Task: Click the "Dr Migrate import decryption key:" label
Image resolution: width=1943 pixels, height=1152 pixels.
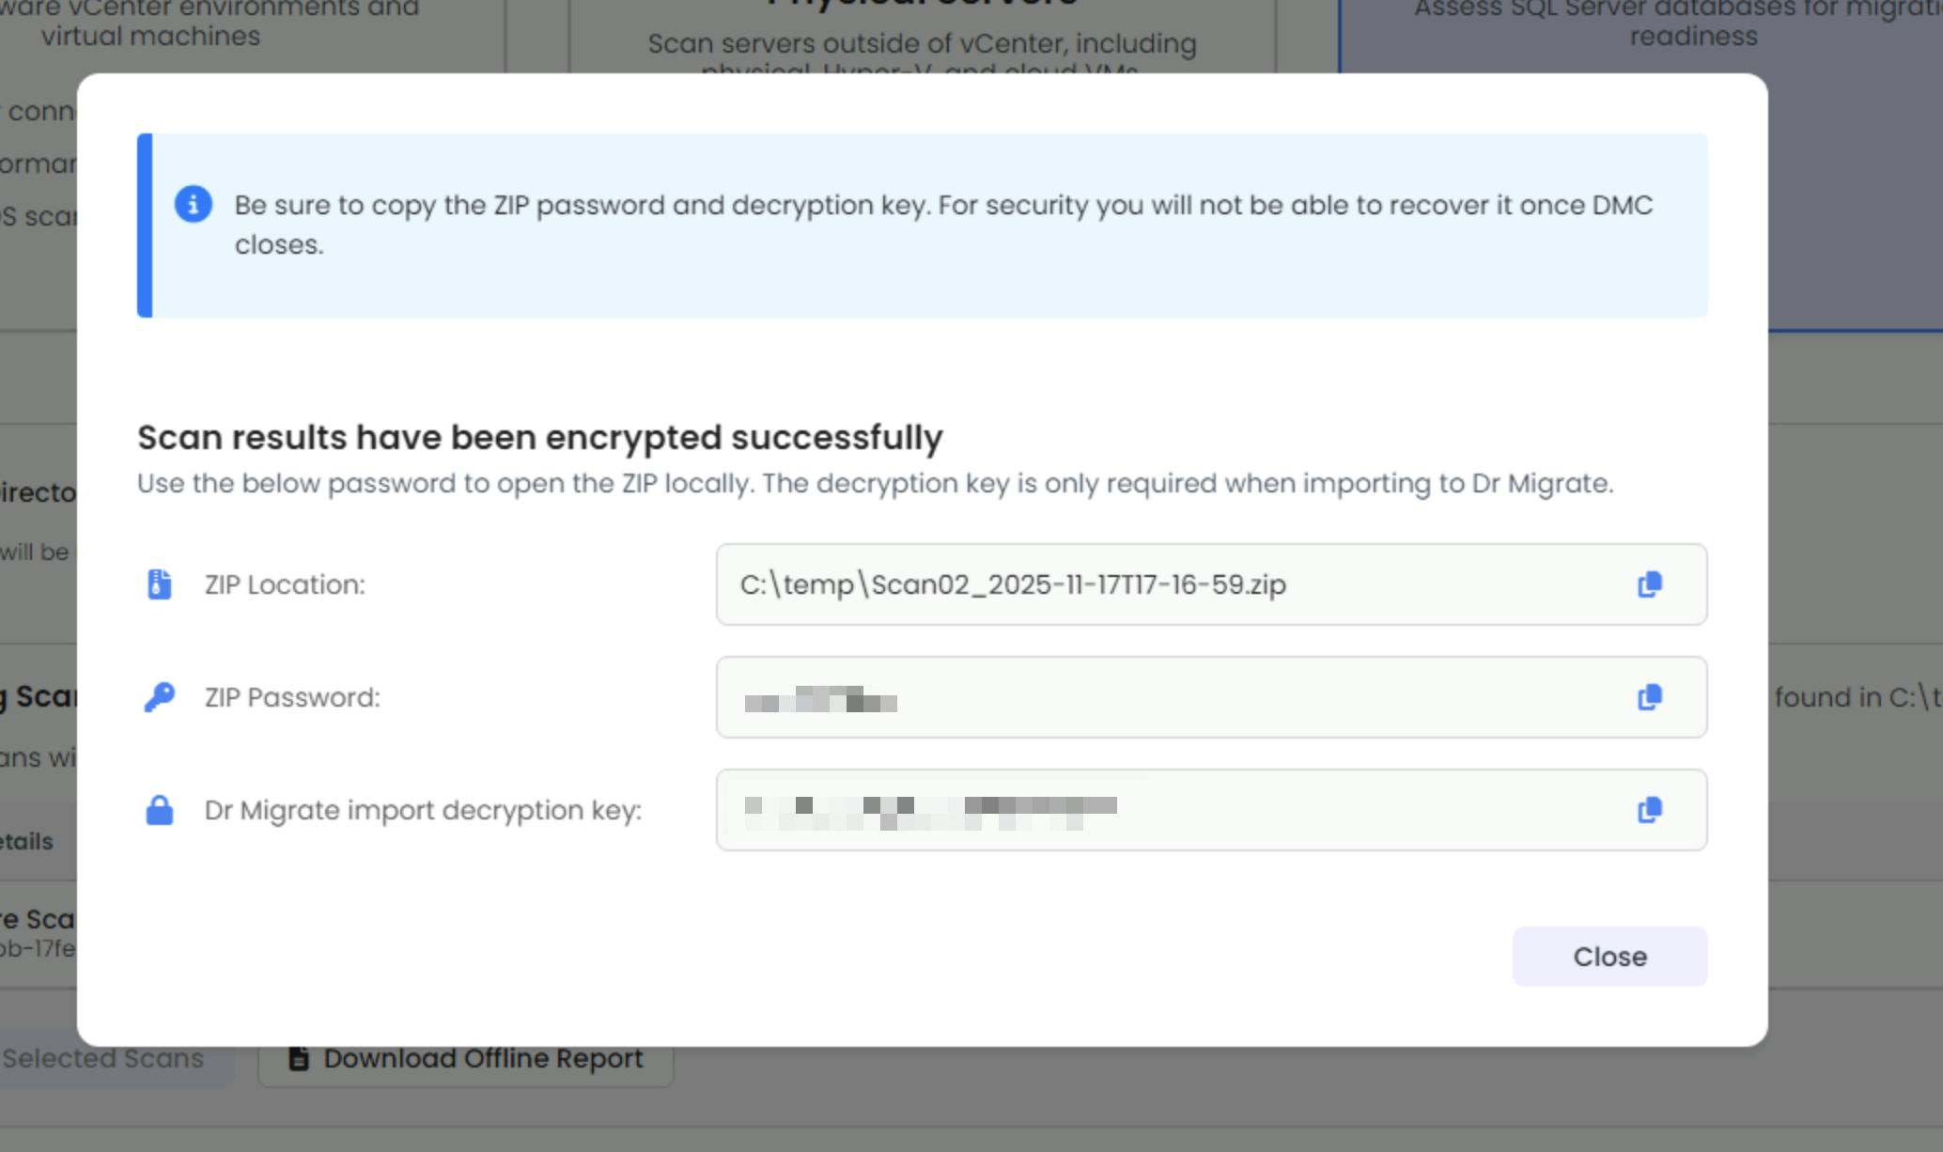Action: point(423,810)
